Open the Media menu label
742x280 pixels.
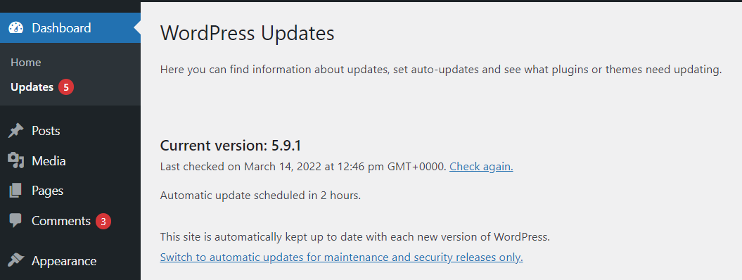tap(49, 161)
